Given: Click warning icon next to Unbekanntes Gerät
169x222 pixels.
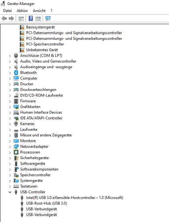Looking at the screenshot, I should [x=22, y=50].
